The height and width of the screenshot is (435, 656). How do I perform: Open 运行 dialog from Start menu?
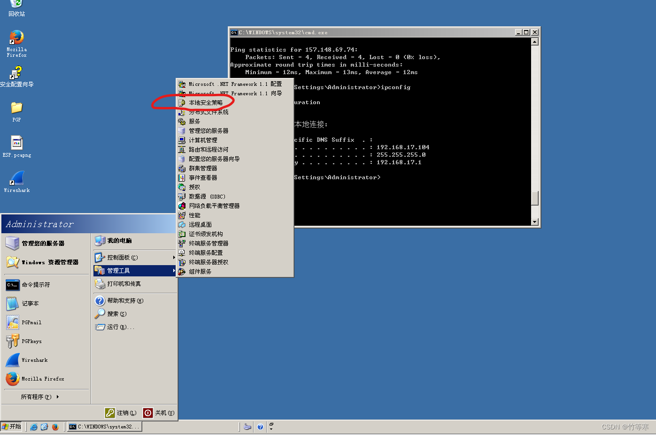click(x=135, y=327)
